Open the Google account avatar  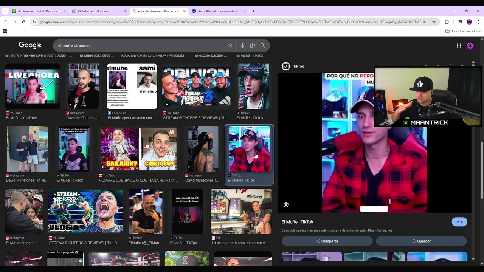click(x=470, y=46)
